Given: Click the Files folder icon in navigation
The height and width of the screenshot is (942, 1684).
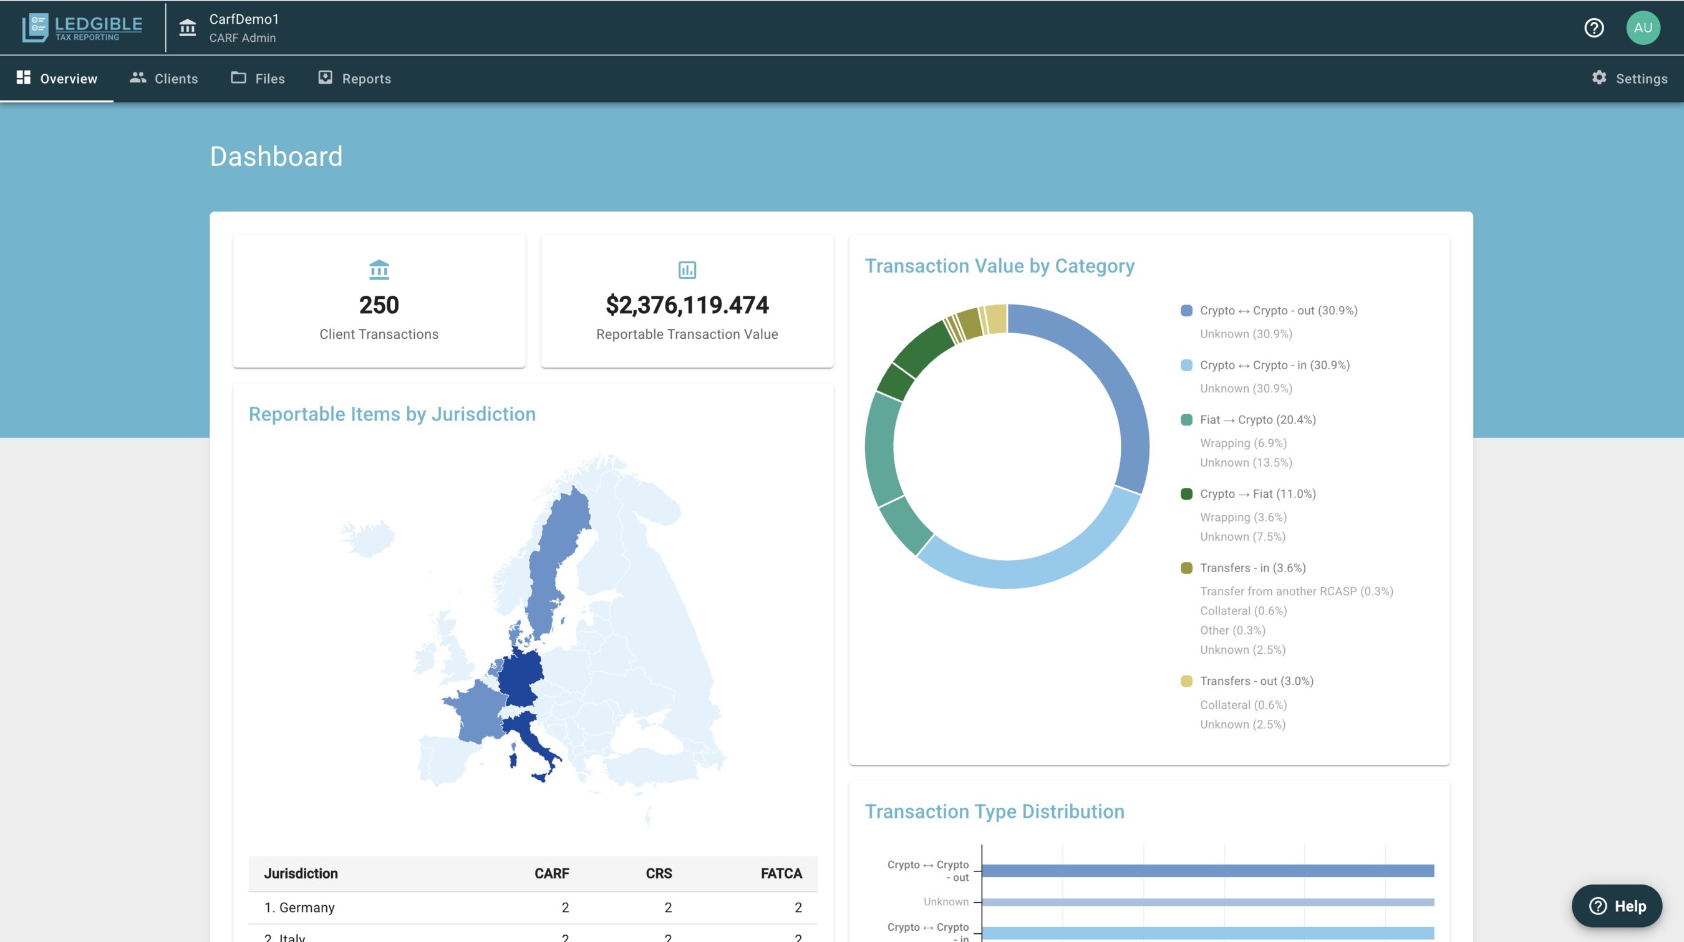Looking at the screenshot, I should (x=239, y=78).
